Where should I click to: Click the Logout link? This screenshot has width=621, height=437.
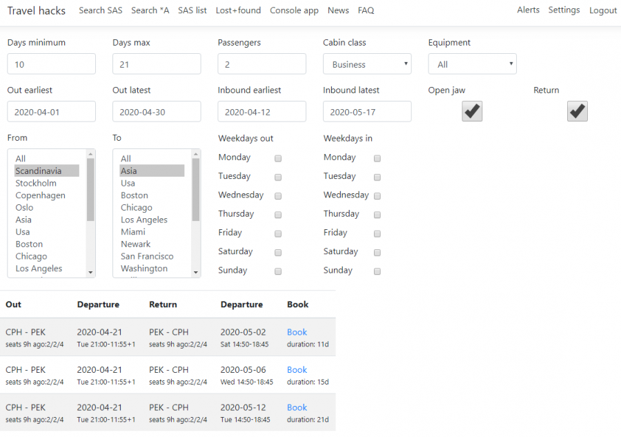pyautogui.click(x=603, y=10)
